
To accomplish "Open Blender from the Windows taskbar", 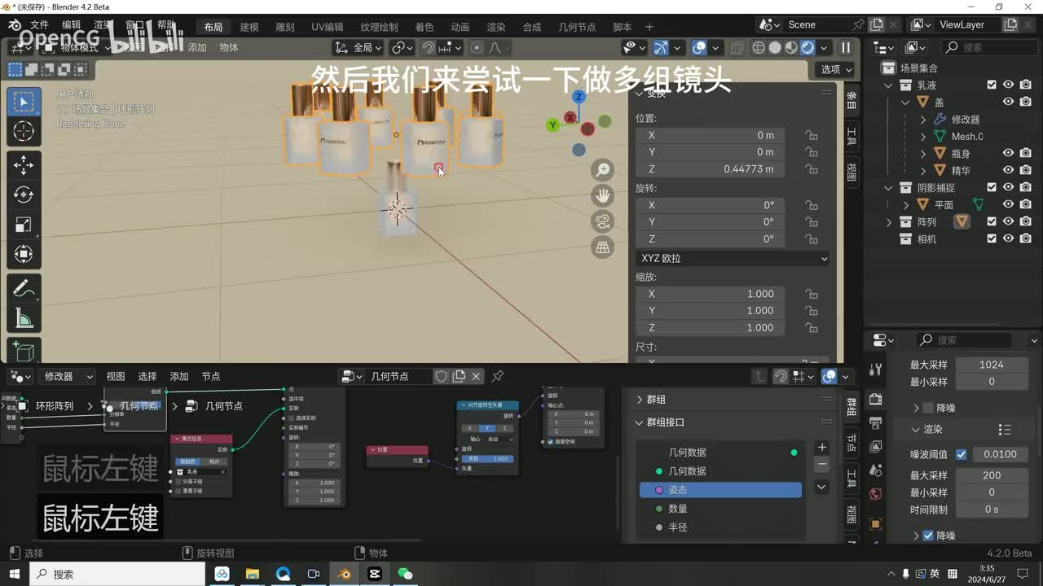I will click(344, 574).
